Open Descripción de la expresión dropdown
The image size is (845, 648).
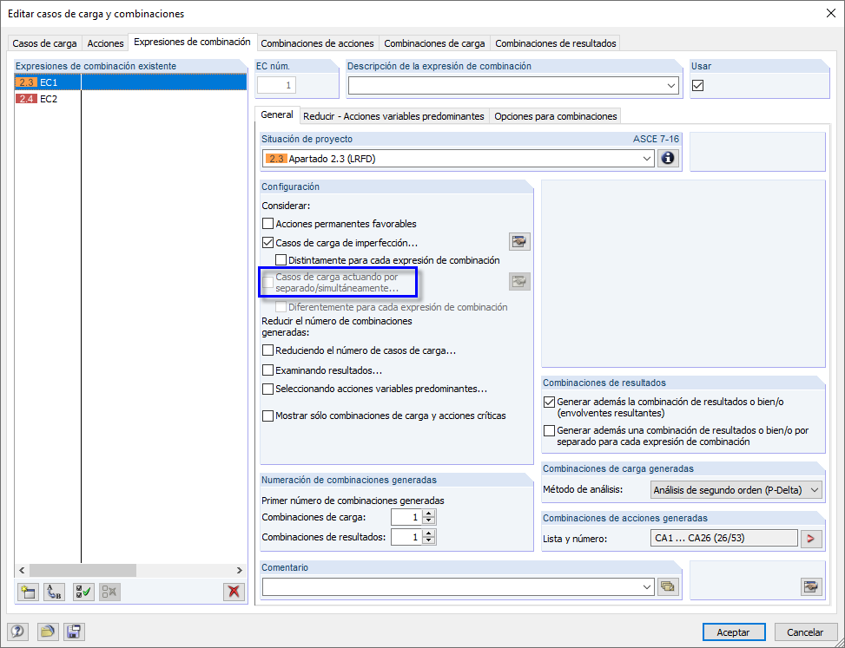[671, 86]
